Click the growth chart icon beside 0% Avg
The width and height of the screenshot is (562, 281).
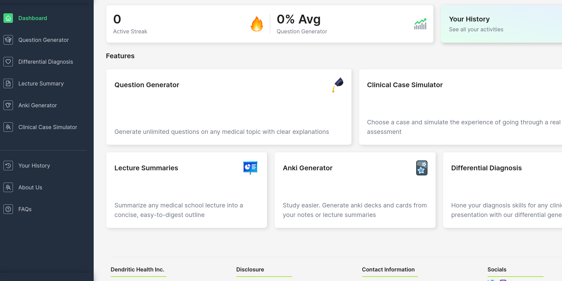click(420, 24)
